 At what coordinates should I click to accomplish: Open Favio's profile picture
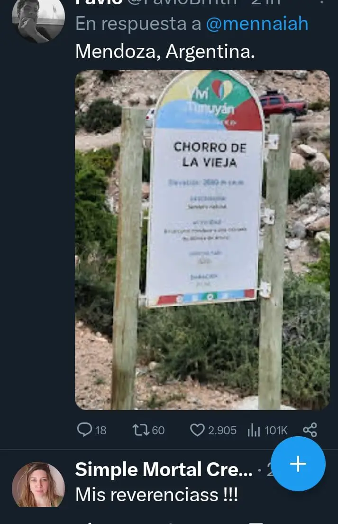38,21
